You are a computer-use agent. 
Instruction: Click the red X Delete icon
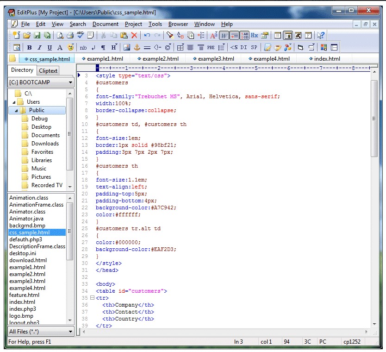click(x=134, y=35)
